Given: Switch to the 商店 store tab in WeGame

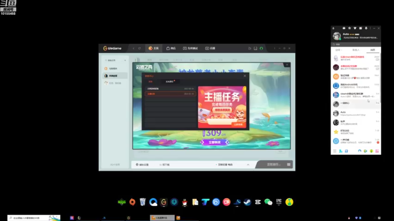Looking at the screenshot, I should point(171,48).
